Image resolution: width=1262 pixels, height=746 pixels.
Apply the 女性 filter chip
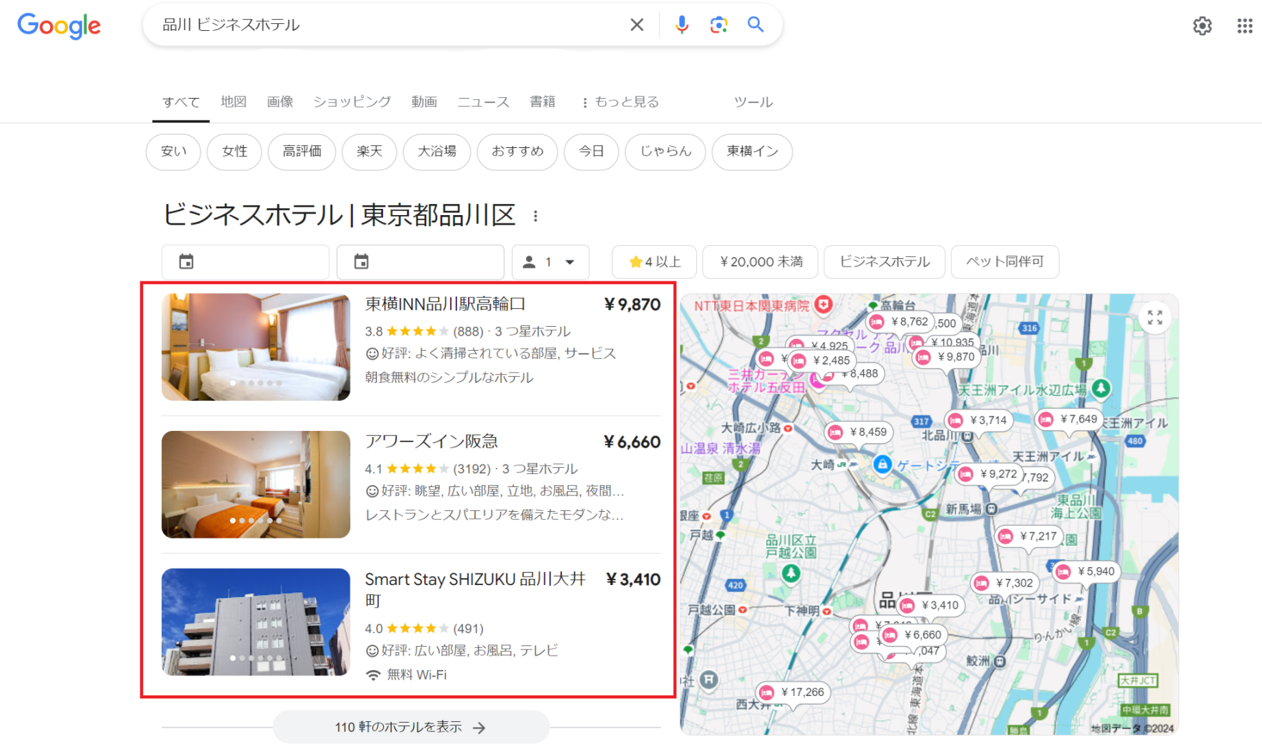(234, 151)
